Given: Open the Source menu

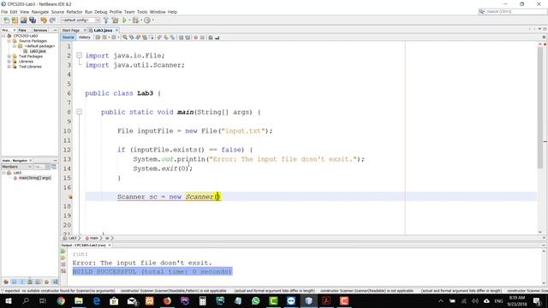Looking at the screenshot, I should click(57, 12).
